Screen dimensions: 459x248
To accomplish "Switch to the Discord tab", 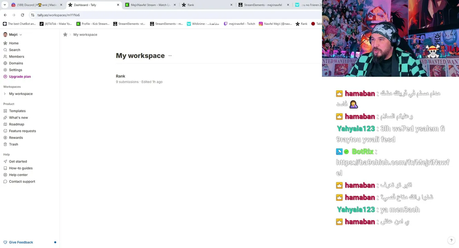I will (36, 5).
